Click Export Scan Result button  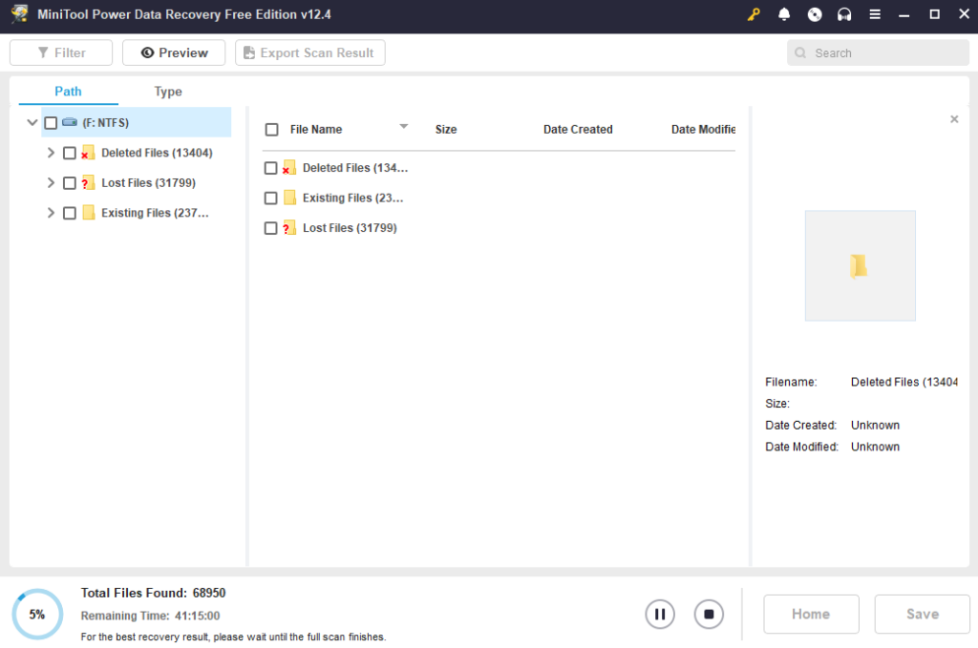[x=310, y=52]
